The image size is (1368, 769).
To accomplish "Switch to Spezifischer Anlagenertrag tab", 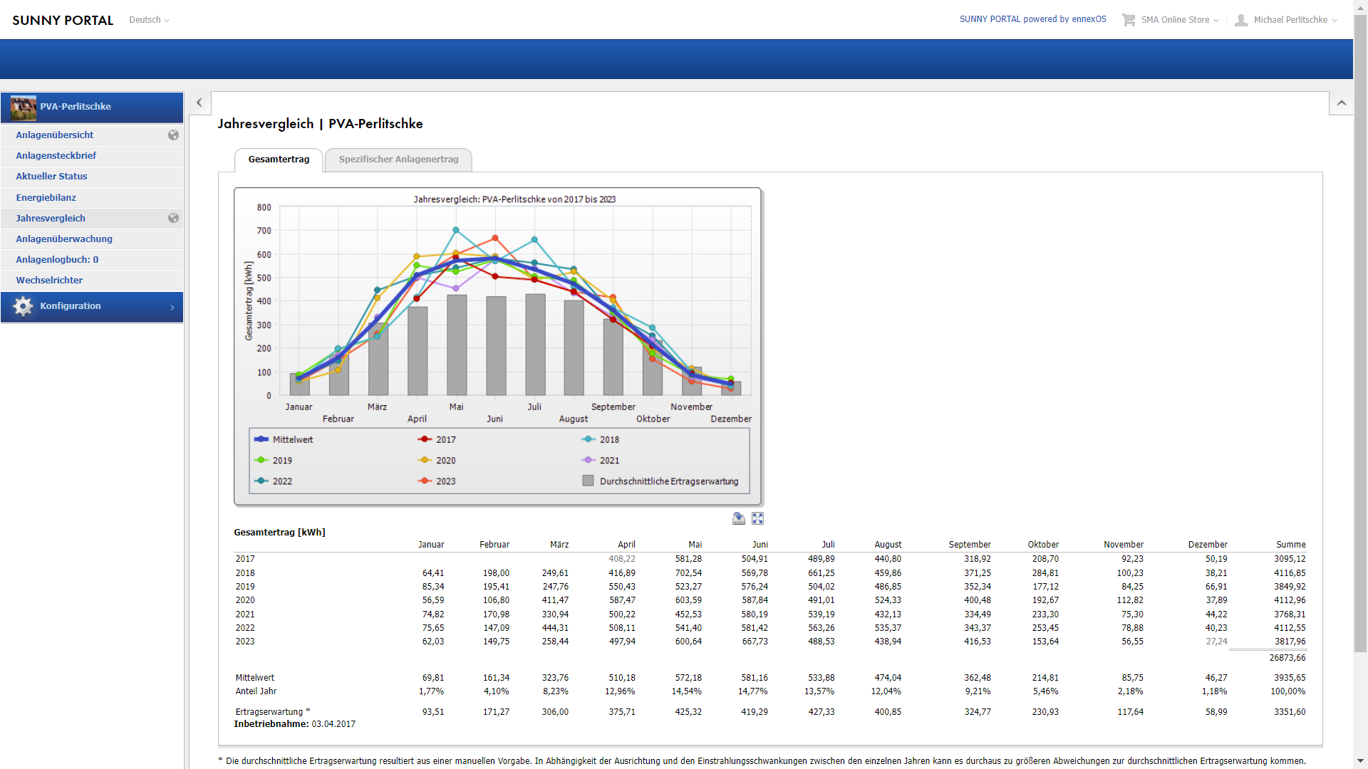I will point(398,159).
